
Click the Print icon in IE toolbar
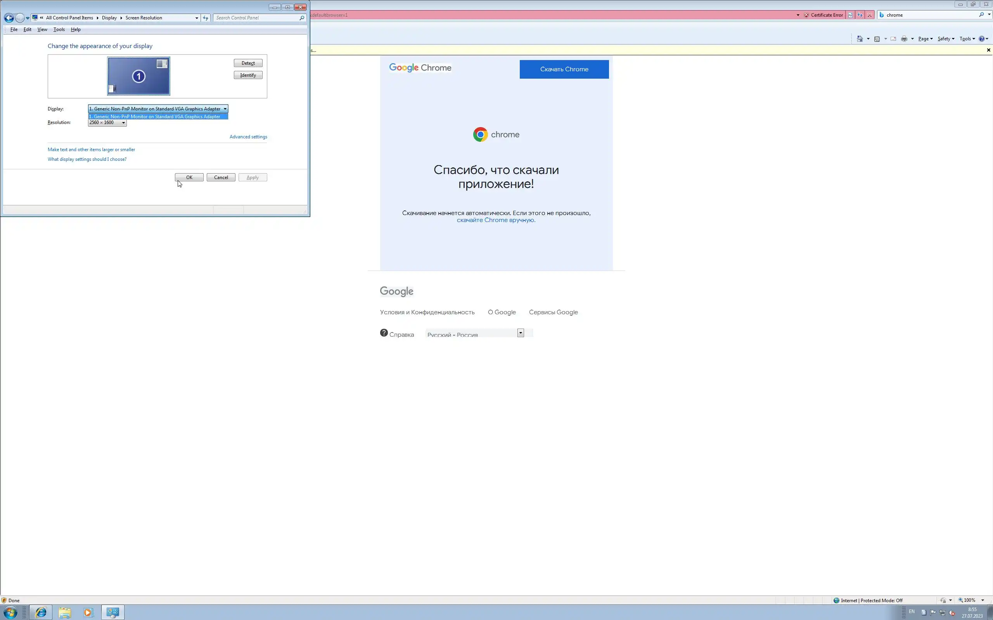904,39
